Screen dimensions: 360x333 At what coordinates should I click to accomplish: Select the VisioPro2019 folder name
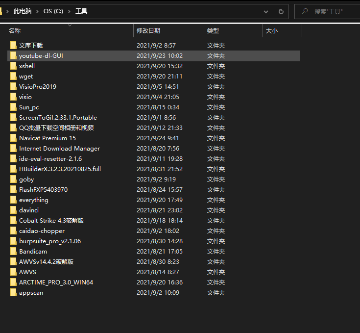coord(38,87)
